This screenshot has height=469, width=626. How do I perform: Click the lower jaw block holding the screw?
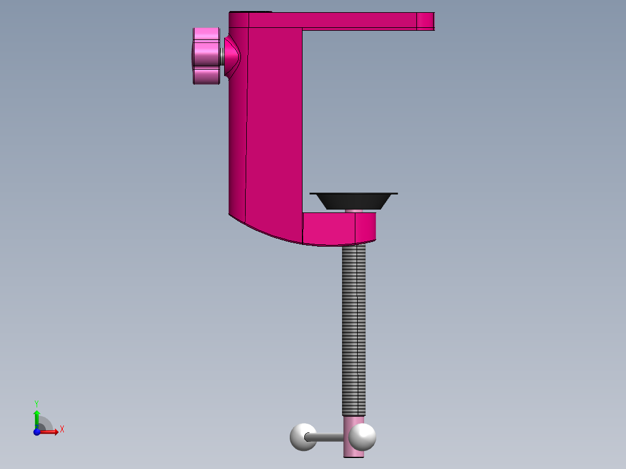click(339, 229)
